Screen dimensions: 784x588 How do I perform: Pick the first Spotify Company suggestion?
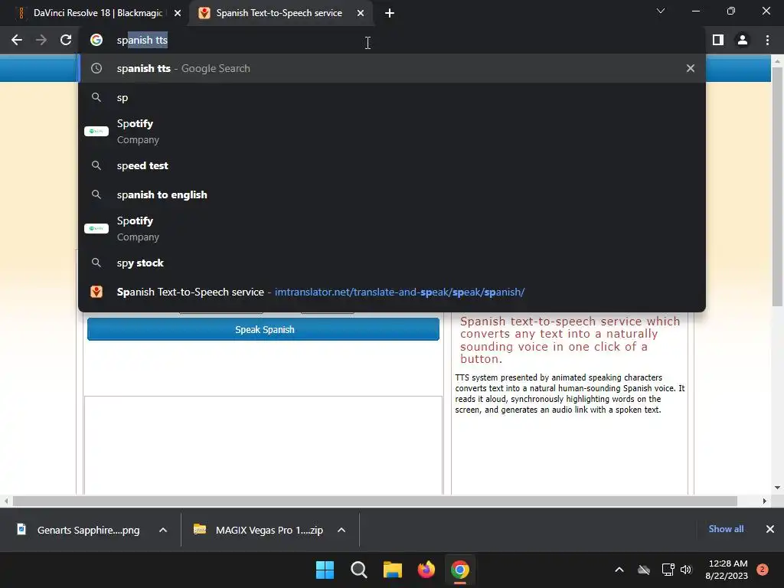392,132
